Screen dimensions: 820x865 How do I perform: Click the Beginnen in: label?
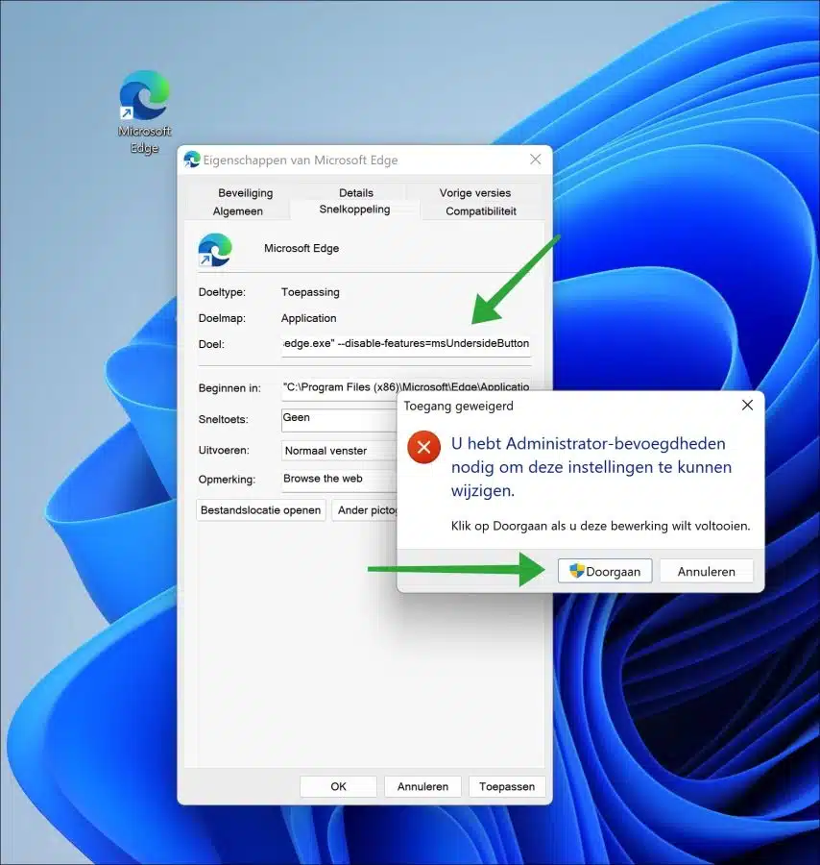[229, 388]
